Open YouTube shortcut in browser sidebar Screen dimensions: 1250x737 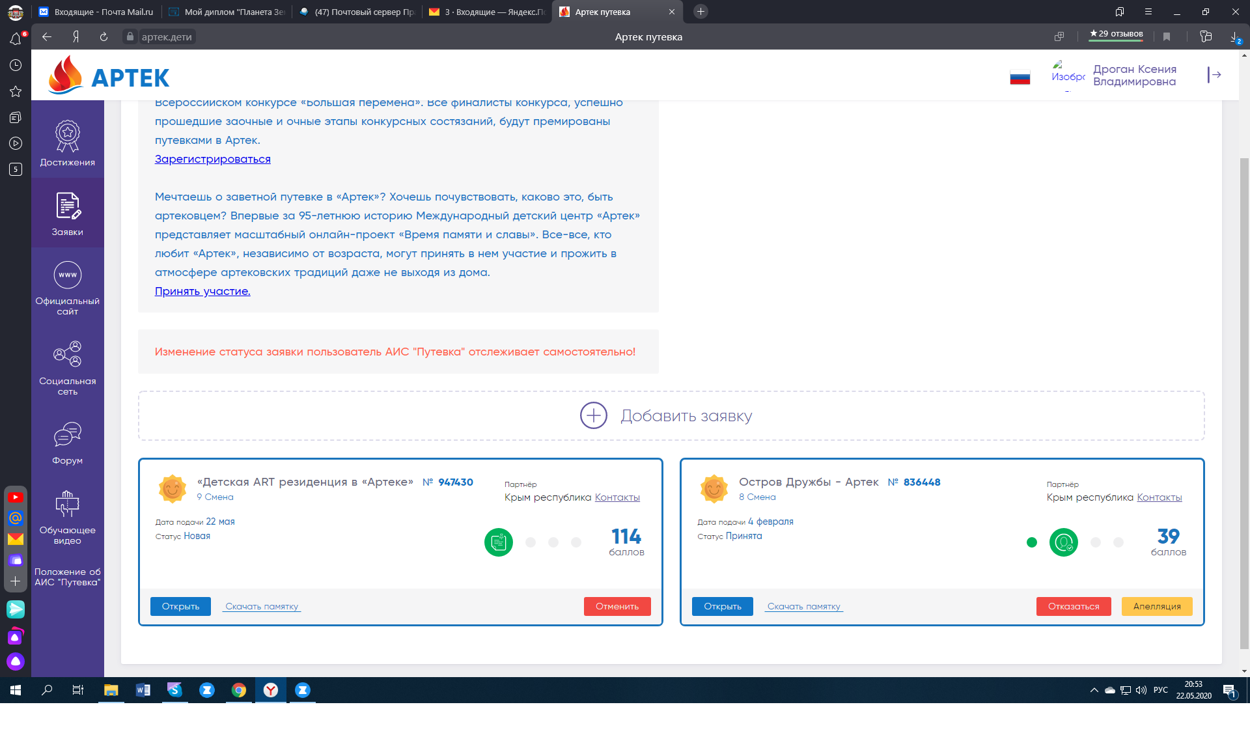(x=16, y=497)
